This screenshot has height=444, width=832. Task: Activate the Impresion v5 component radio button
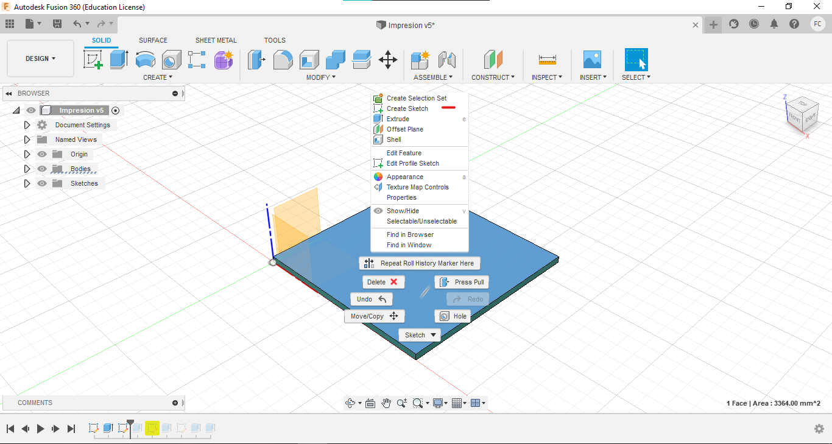(x=115, y=110)
